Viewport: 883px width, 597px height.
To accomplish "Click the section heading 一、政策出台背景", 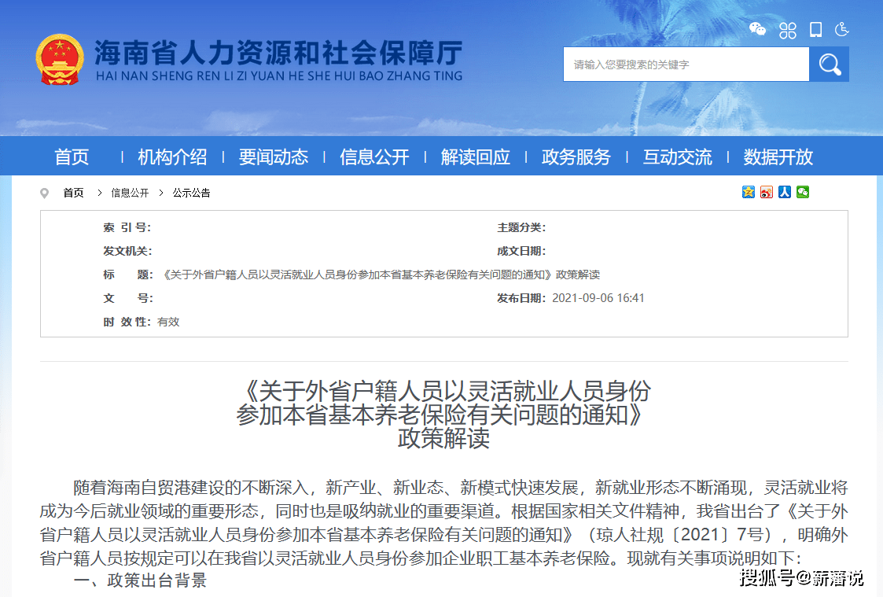I will (140, 580).
